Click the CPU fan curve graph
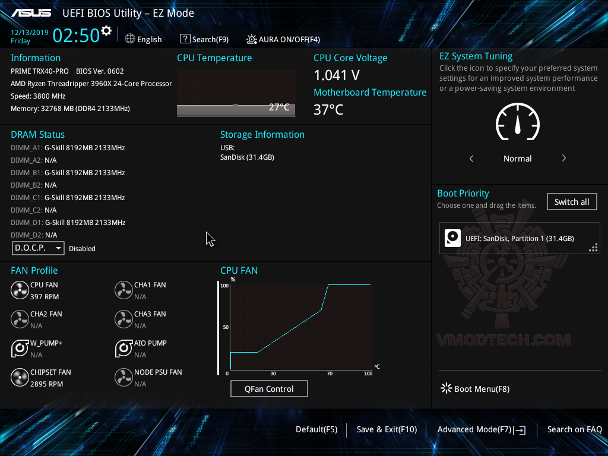 301,327
